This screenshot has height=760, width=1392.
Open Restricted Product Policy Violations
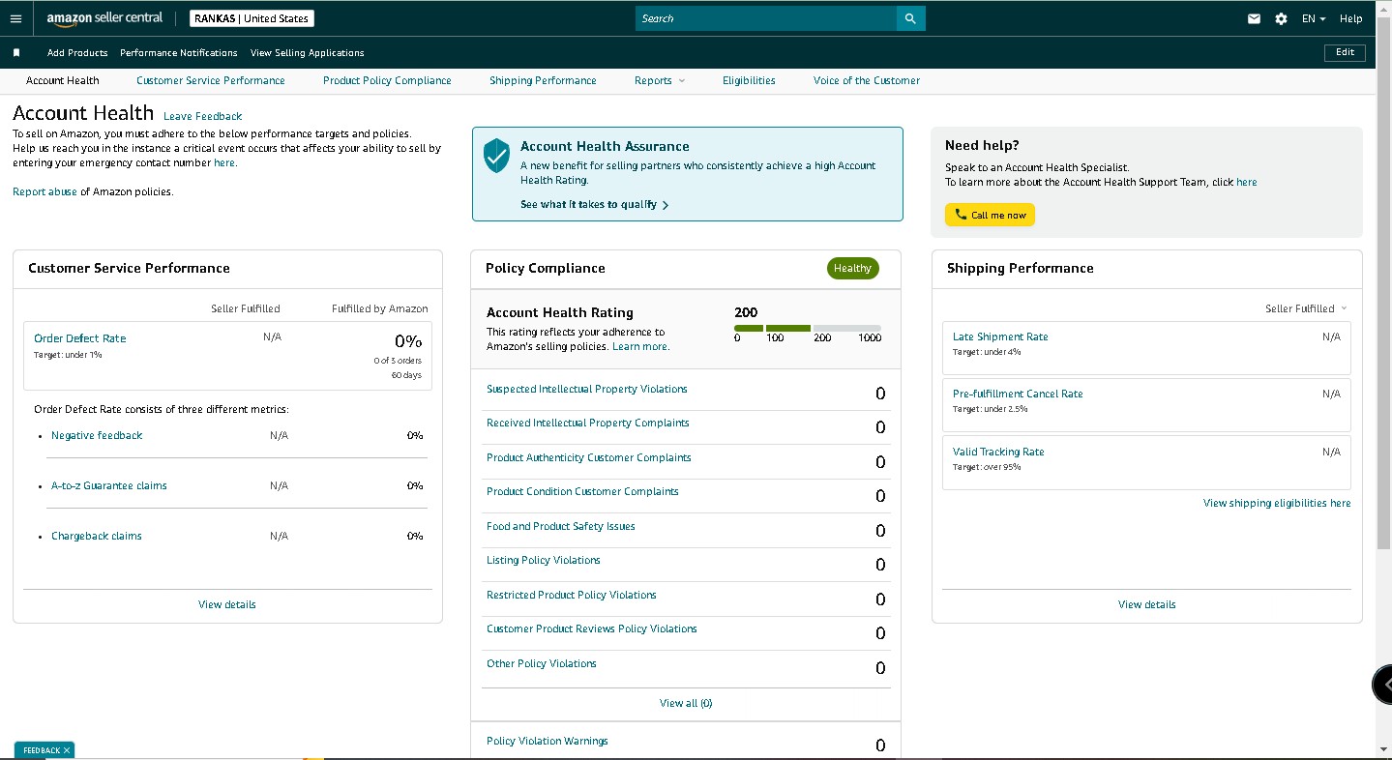pos(572,595)
